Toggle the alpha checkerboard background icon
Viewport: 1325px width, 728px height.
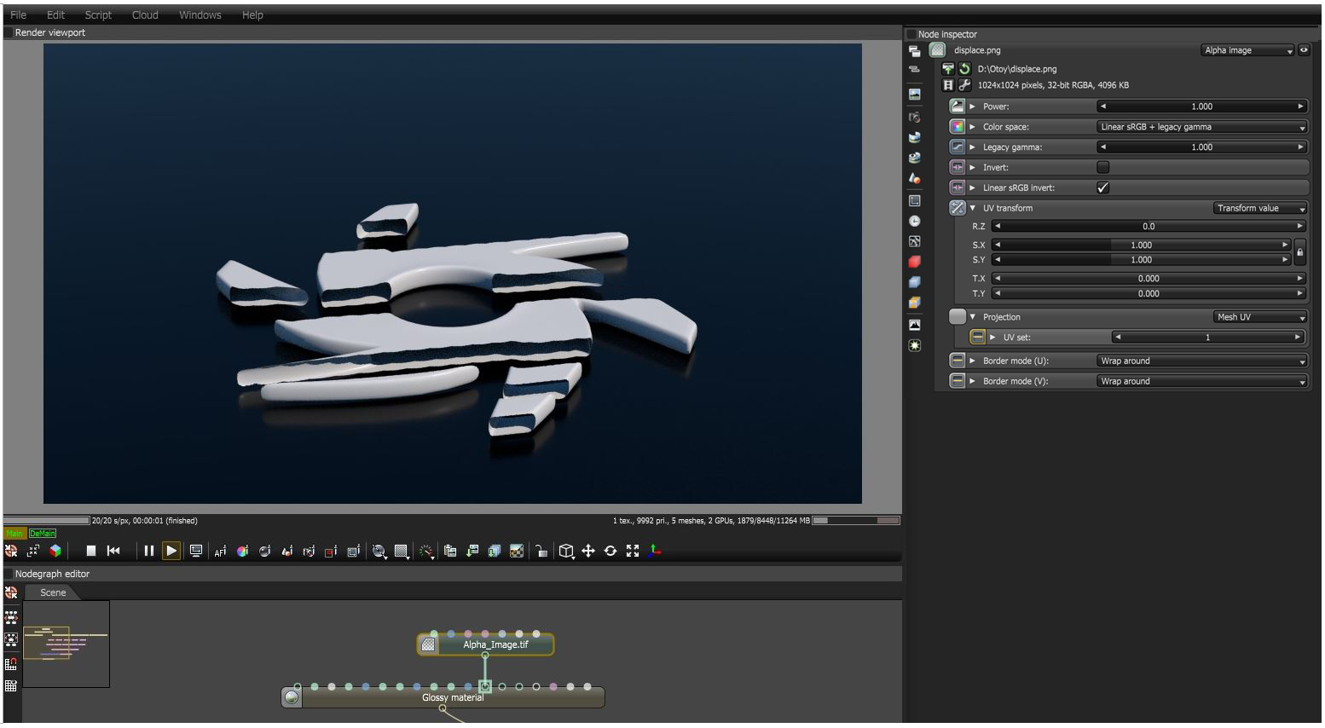[x=517, y=552]
